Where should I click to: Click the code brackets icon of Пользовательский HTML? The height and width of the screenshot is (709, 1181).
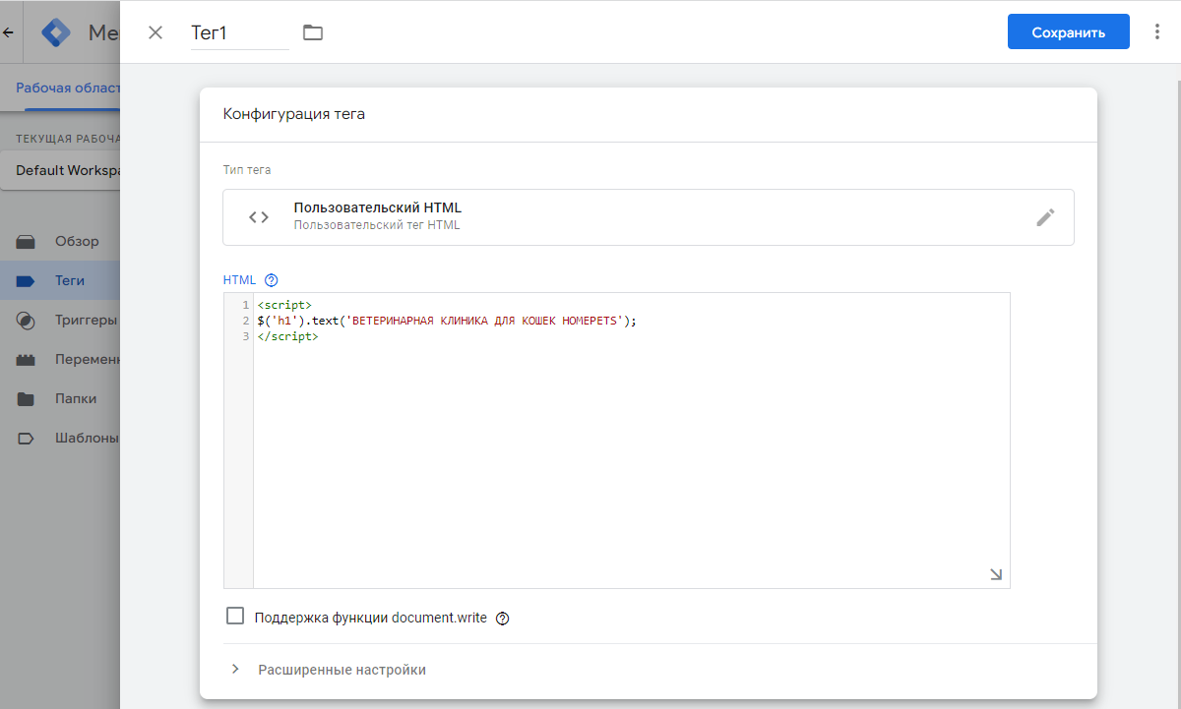click(x=259, y=217)
